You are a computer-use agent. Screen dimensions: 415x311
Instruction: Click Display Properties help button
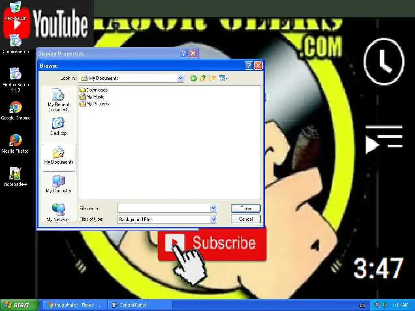184,53
